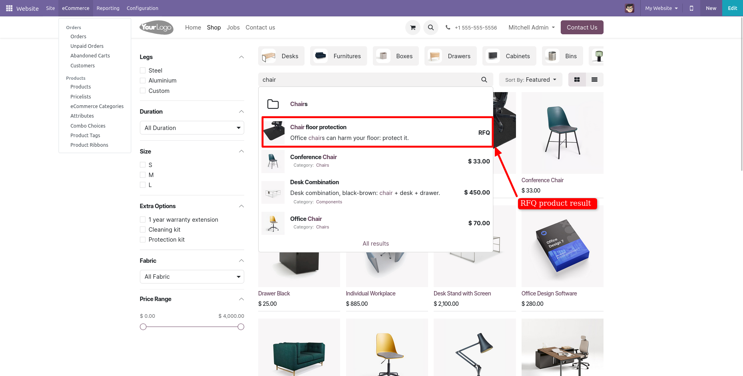
Task: Click the Bins category icon
Action: tap(552, 56)
